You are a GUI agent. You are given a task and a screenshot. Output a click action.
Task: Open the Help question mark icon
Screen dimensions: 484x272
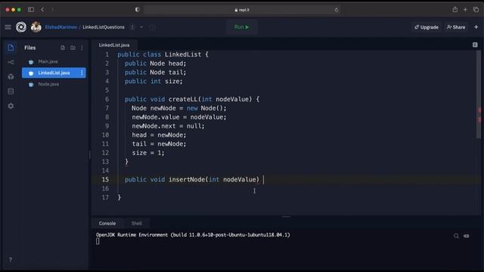tap(10, 260)
